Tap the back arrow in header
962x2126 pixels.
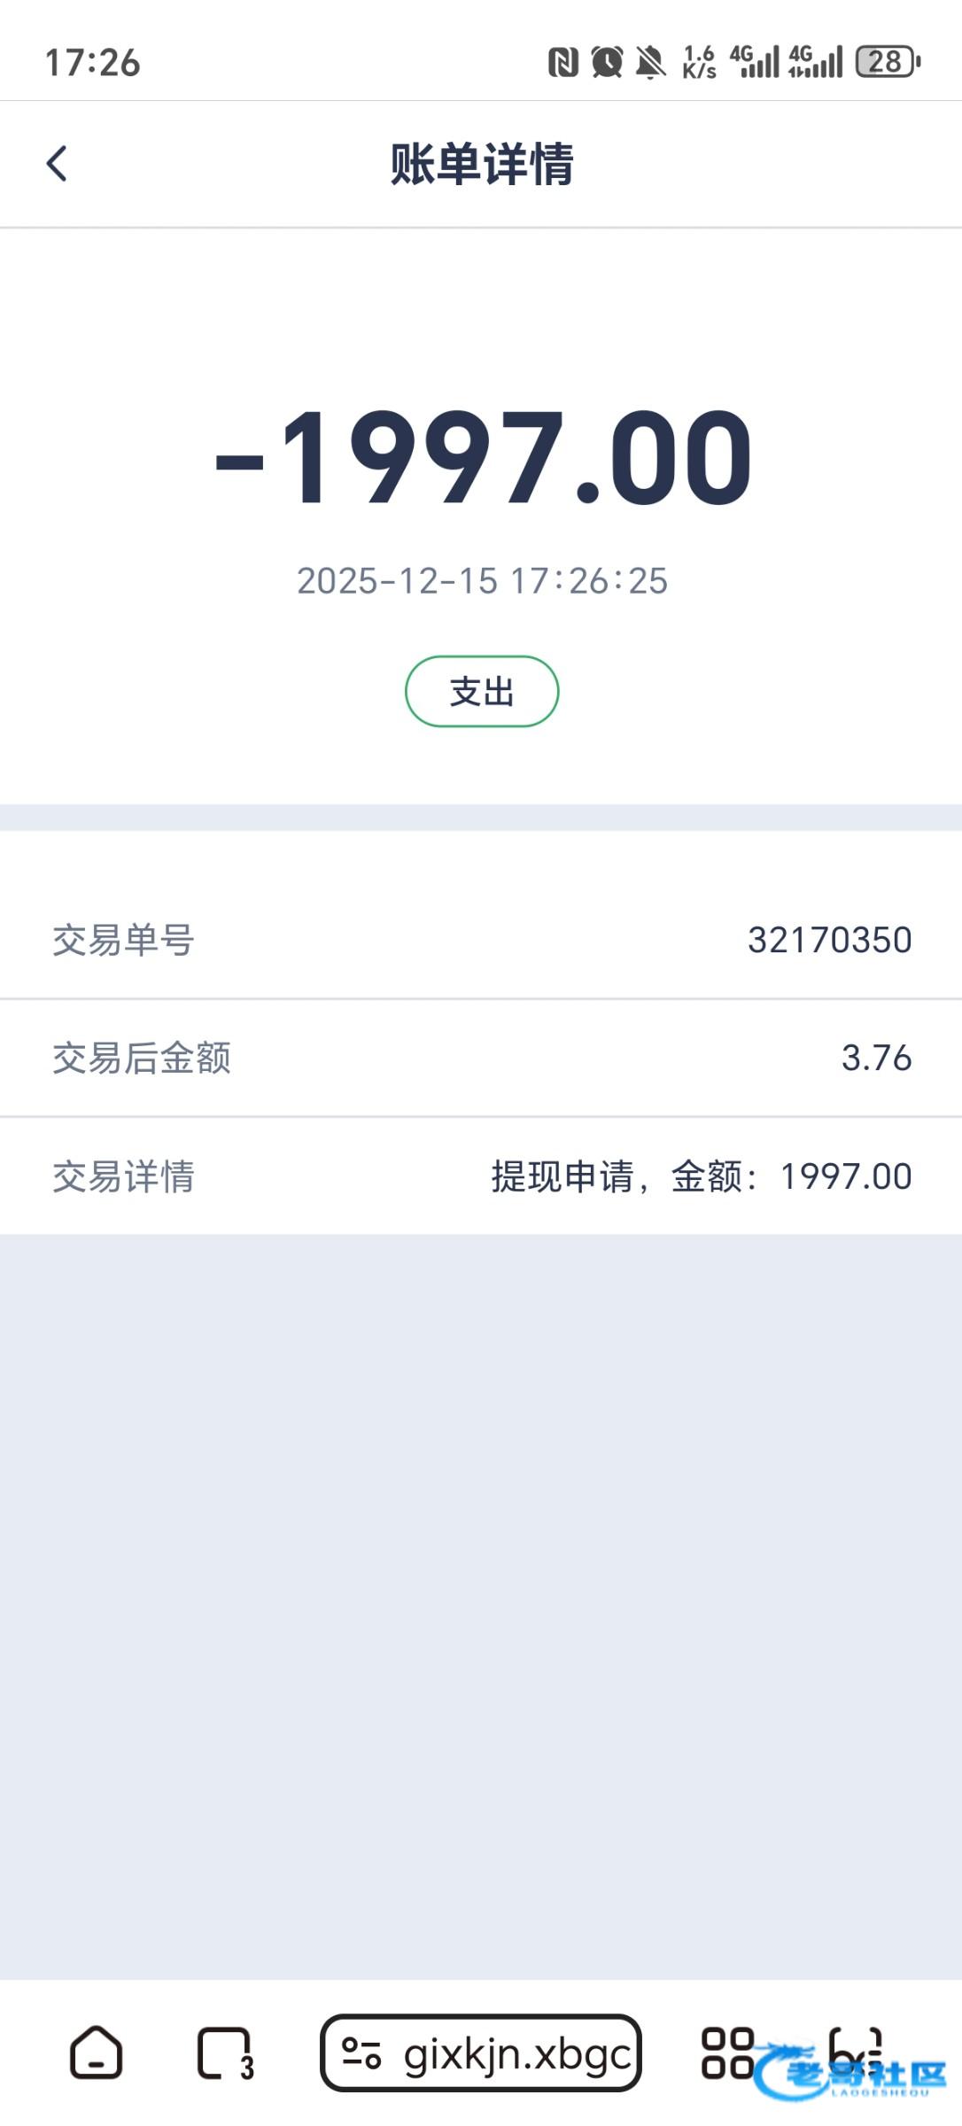click(57, 164)
